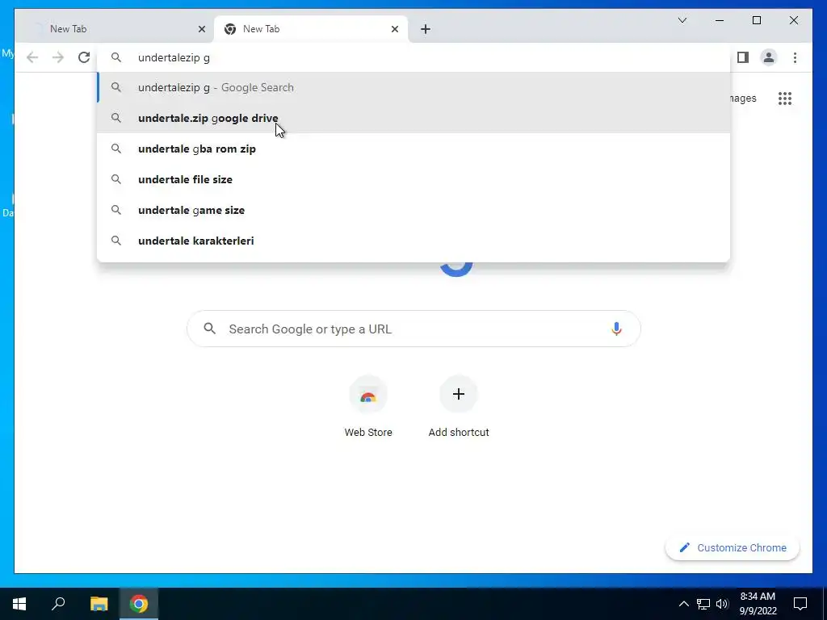Click the Customize Chrome button
This screenshot has height=620, width=827.
click(x=733, y=548)
